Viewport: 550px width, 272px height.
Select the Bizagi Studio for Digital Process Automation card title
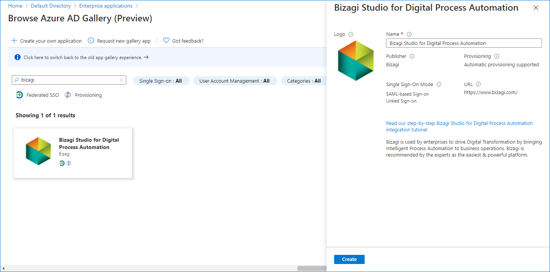coord(89,144)
